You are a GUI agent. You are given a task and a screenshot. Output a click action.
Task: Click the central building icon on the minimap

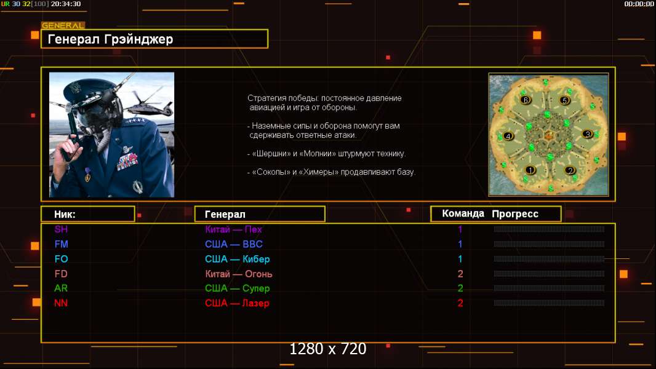coord(549,135)
